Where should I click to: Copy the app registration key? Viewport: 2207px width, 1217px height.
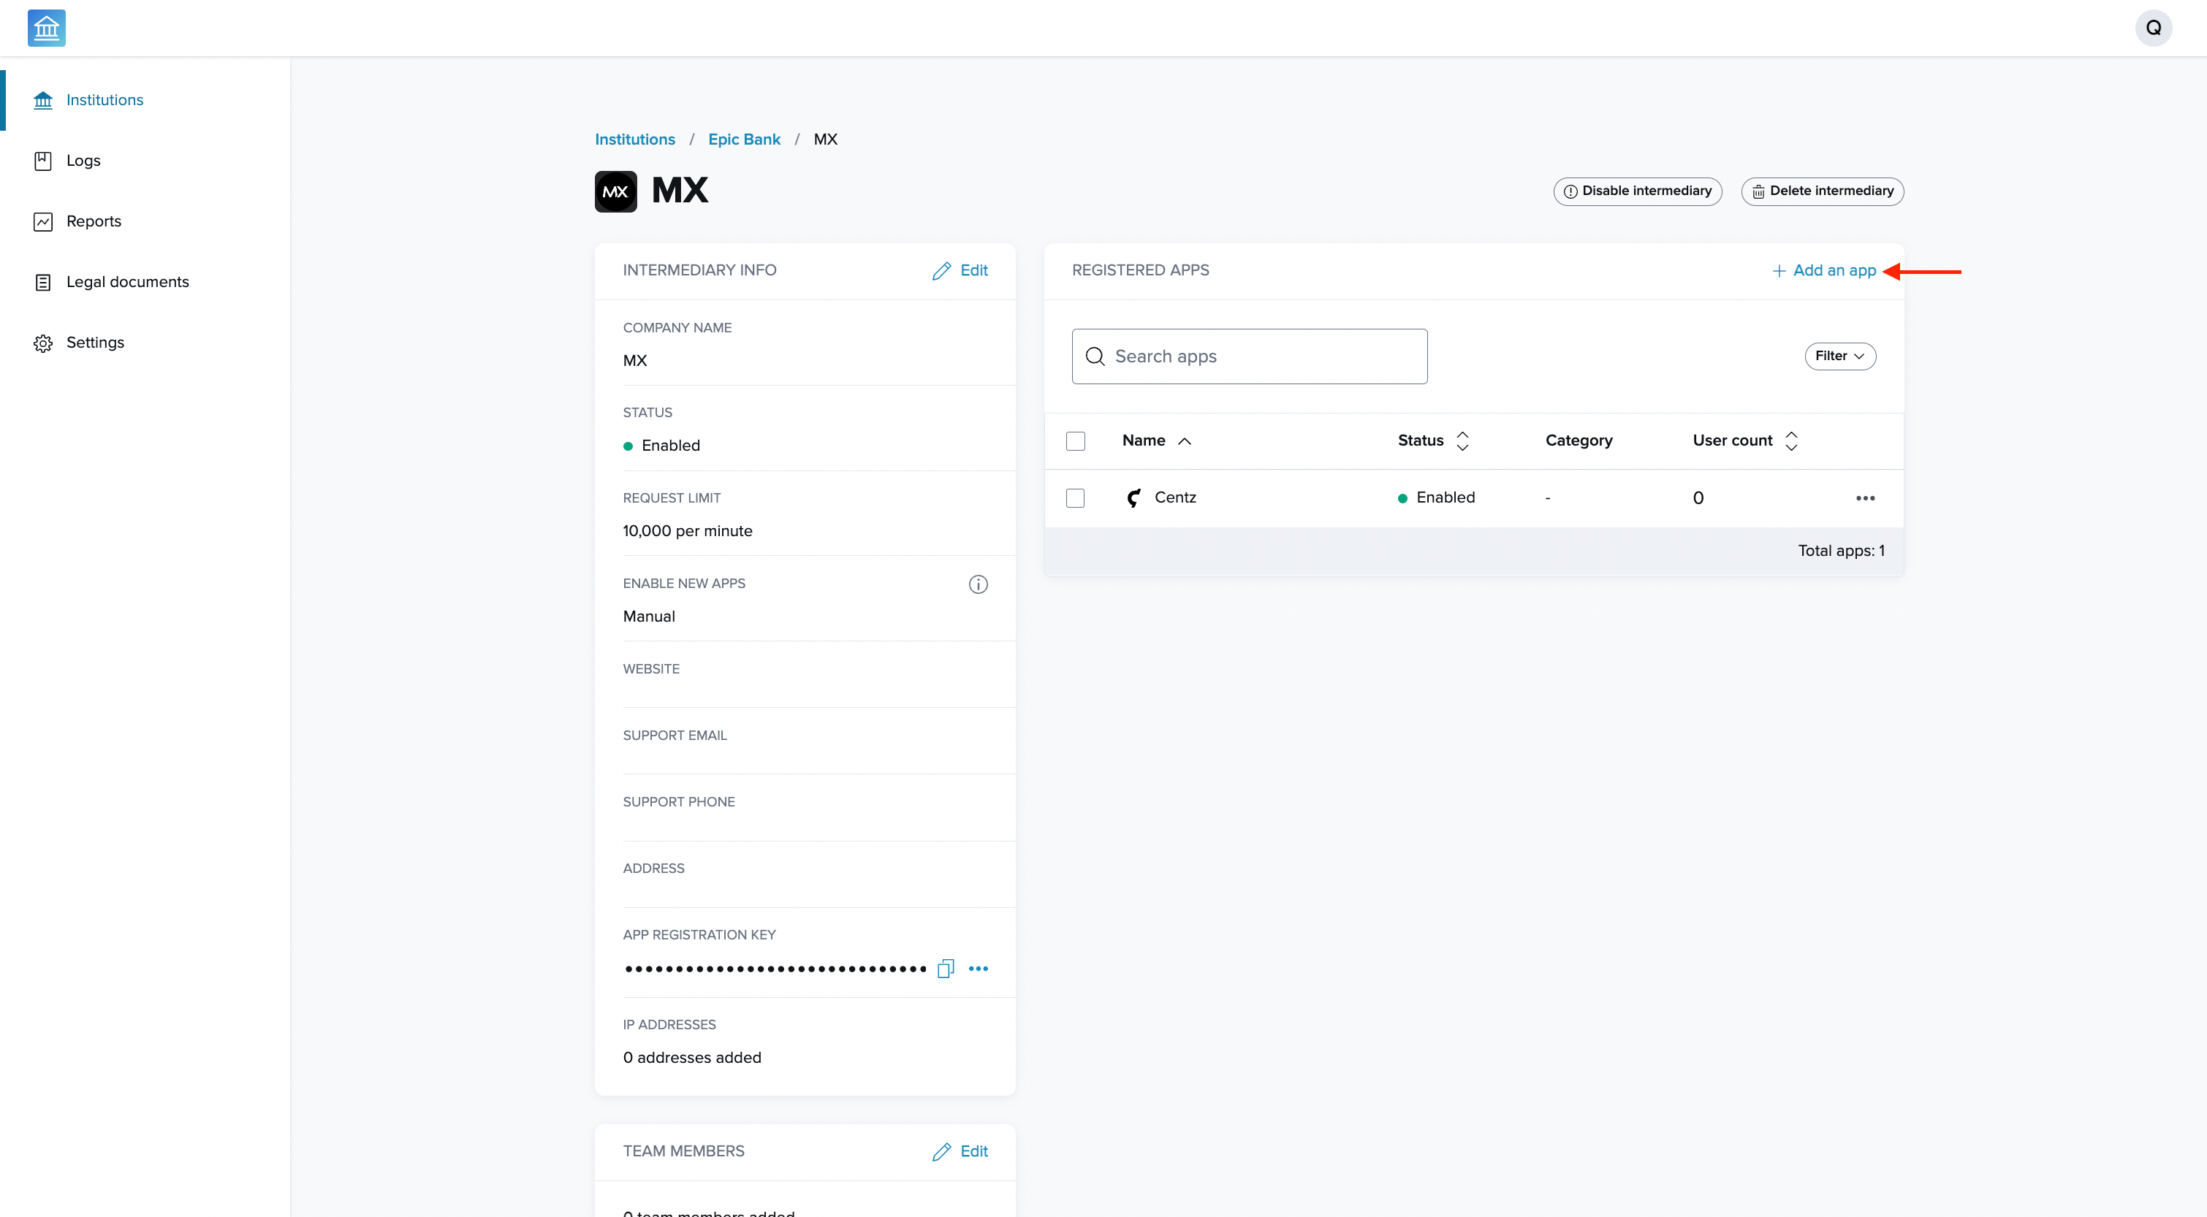point(946,969)
